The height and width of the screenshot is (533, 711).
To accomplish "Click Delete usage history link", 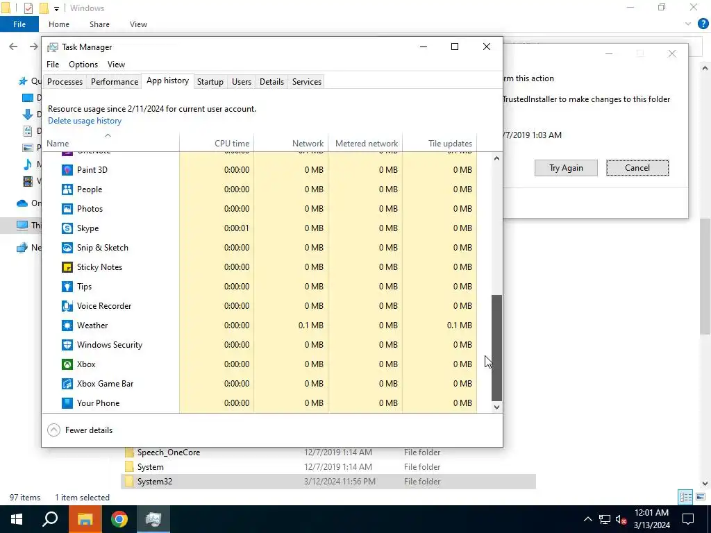I will [85, 121].
